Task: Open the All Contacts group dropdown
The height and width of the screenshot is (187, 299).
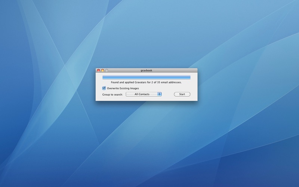Action: coord(144,94)
